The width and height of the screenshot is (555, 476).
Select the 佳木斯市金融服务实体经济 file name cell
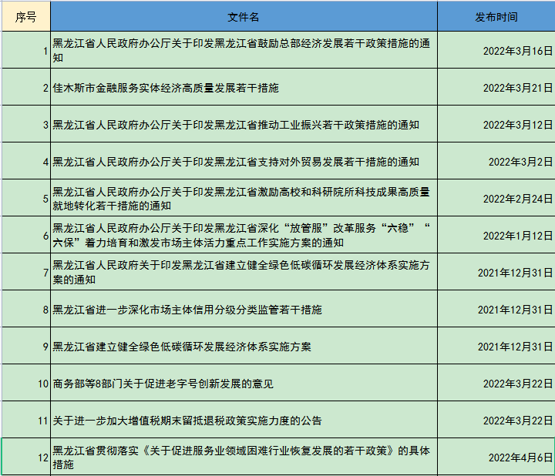(x=244, y=88)
